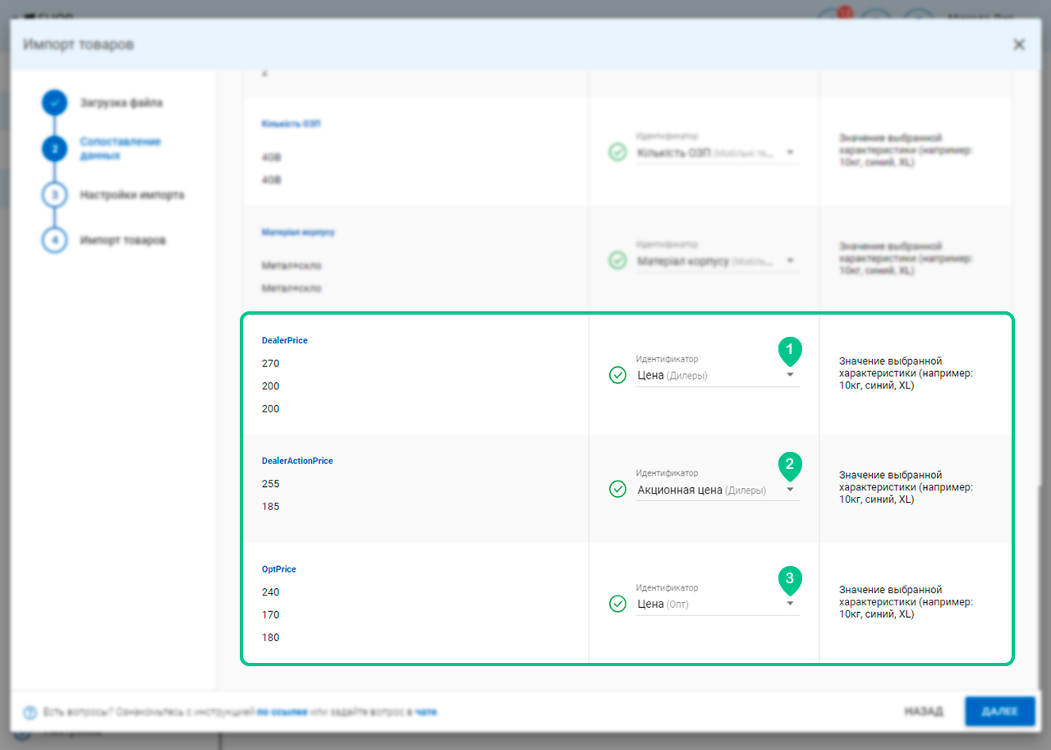The height and width of the screenshot is (750, 1051).
Task: Open the instruction link по ссылке
Action: 282,712
